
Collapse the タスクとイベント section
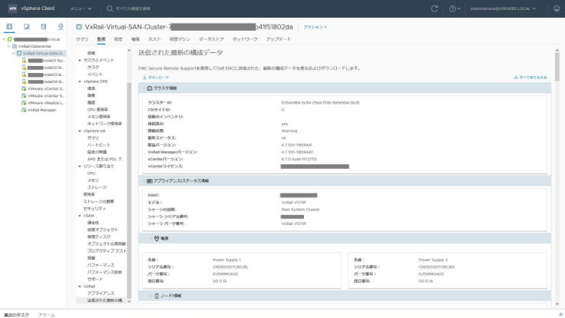point(80,60)
